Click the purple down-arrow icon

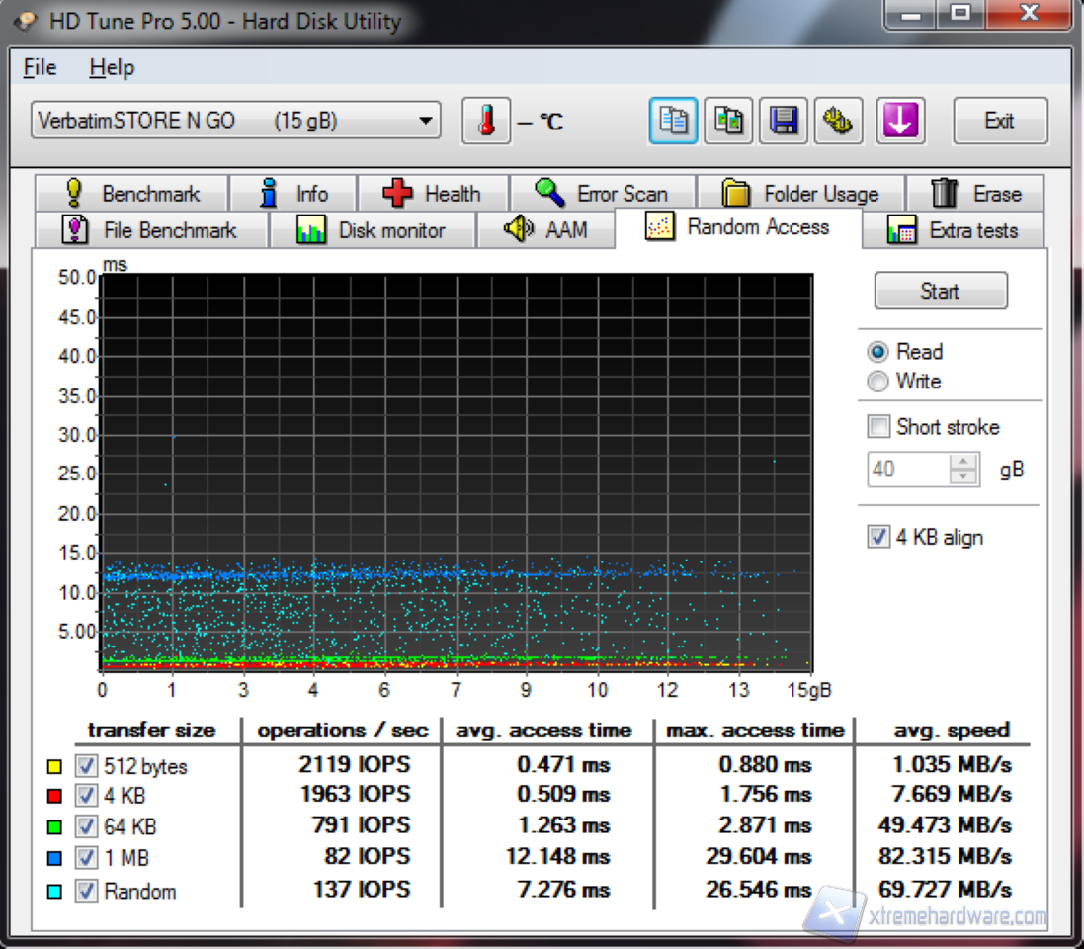point(899,122)
